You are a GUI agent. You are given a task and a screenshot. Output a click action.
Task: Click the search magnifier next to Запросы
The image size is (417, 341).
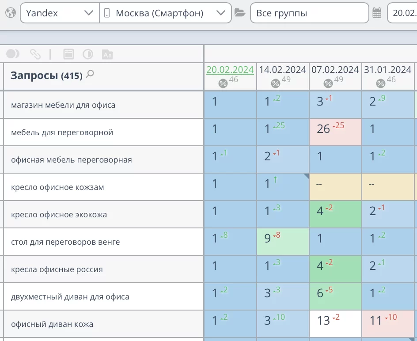(x=90, y=74)
